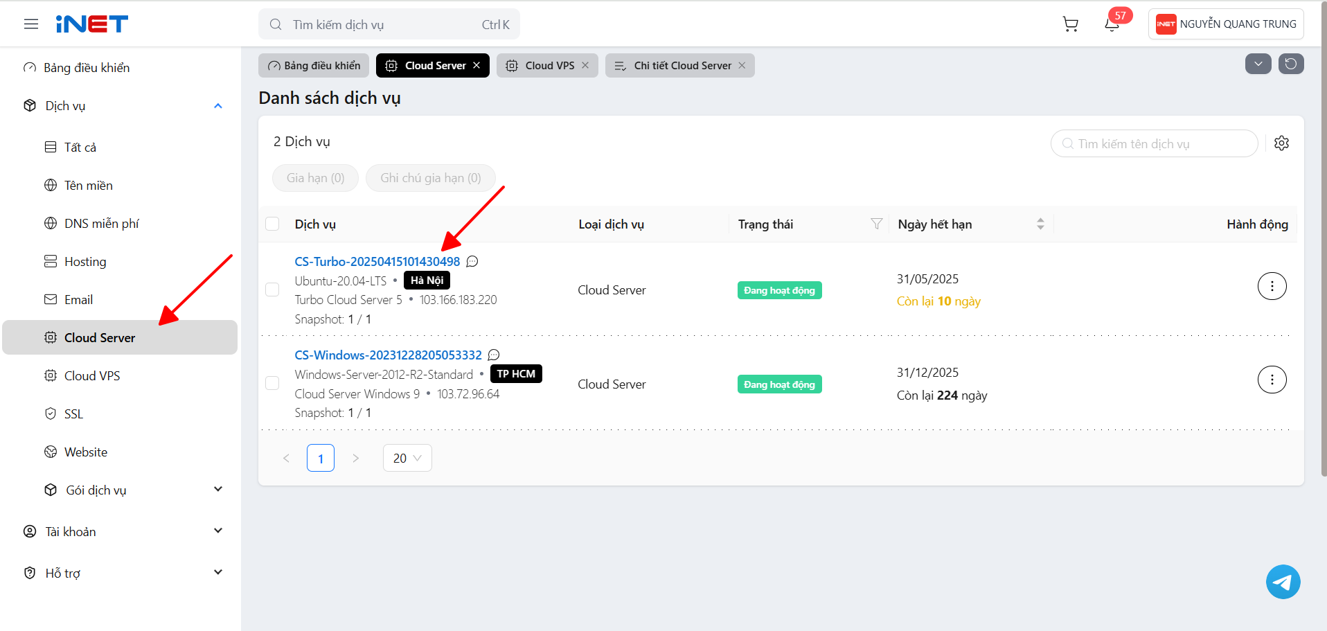The height and width of the screenshot is (631, 1327).
Task: Open the hamburger menu icon
Action: [31, 24]
